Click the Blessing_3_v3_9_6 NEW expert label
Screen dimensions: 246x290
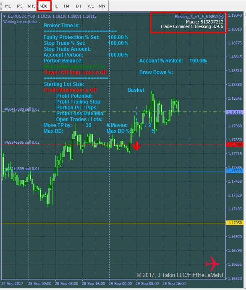click(196, 17)
